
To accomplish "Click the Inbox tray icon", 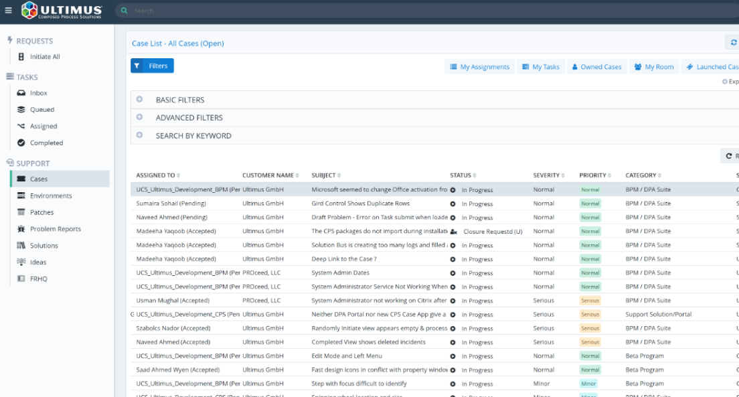I will 21,93.
